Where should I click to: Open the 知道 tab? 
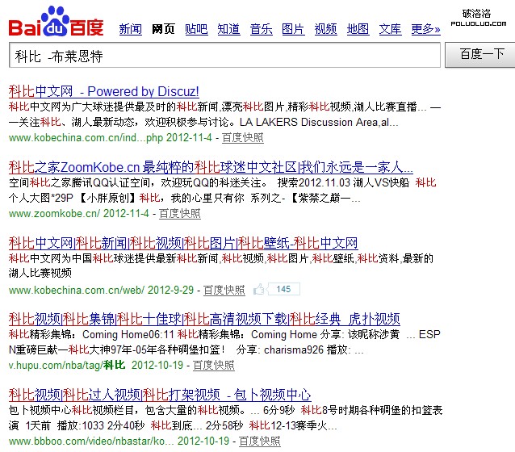point(228,29)
